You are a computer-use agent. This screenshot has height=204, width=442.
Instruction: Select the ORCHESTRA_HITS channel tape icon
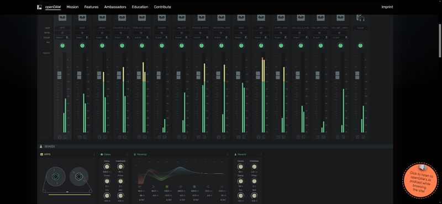222,18
